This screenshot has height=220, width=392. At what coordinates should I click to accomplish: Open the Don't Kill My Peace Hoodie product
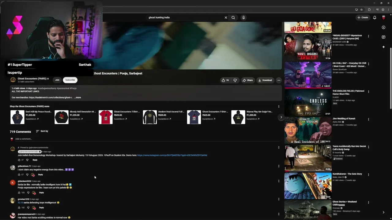tap(31, 117)
